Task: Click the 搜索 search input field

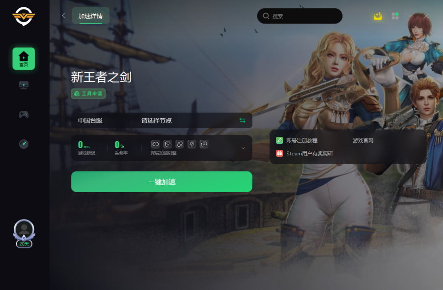Action: [x=300, y=16]
